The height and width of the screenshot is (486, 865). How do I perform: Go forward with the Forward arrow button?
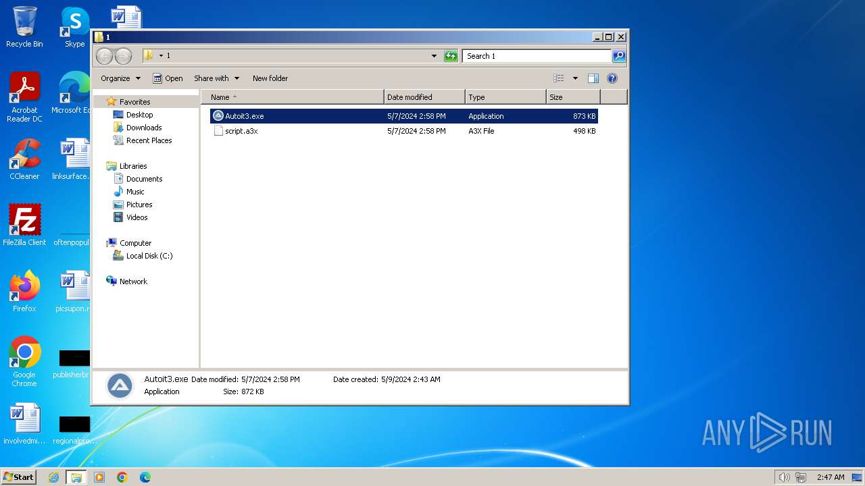[123, 56]
